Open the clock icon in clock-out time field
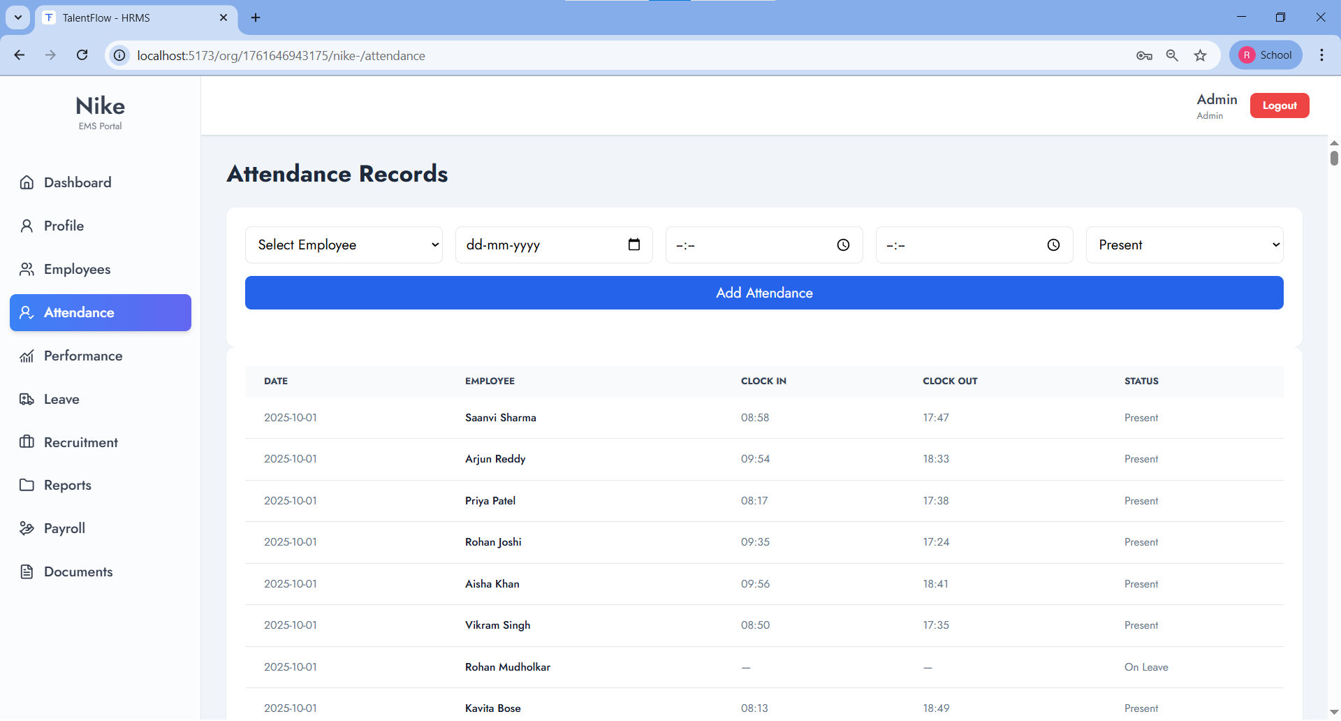The image size is (1341, 721). coord(1053,245)
